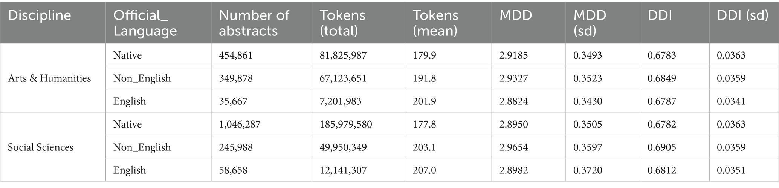Select the MDD (sd) column header
The height and width of the screenshot is (188, 779).
coord(590,23)
